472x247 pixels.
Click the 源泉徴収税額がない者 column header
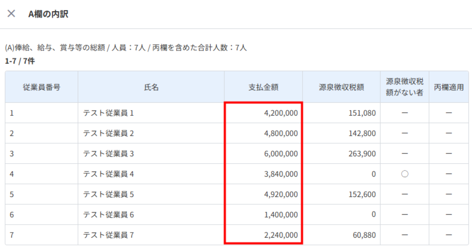tap(404, 87)
